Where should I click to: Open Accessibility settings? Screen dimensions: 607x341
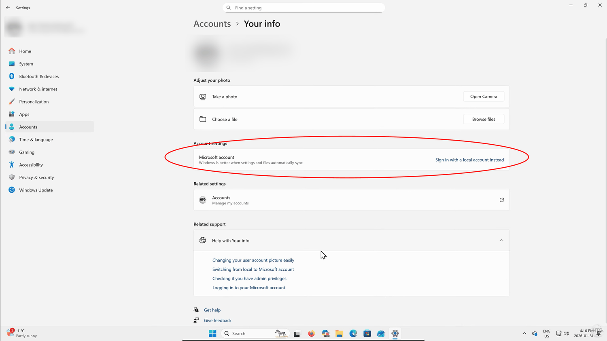tap(49, 165)
